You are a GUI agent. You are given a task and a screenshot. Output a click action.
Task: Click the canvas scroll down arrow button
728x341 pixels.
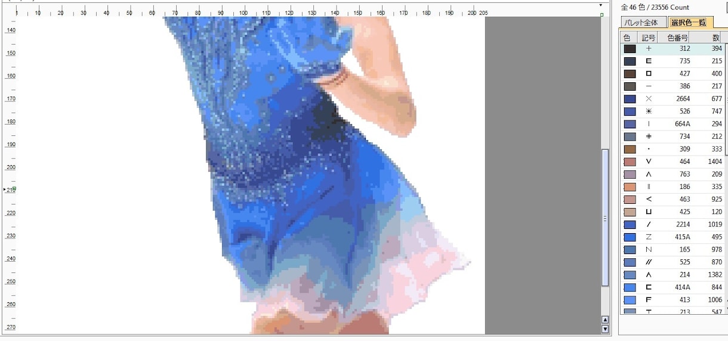tap(605, 328)
